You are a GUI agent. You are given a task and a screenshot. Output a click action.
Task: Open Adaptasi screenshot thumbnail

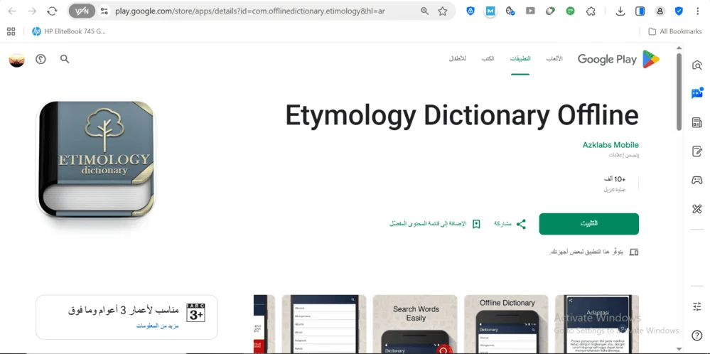(597, 324)
